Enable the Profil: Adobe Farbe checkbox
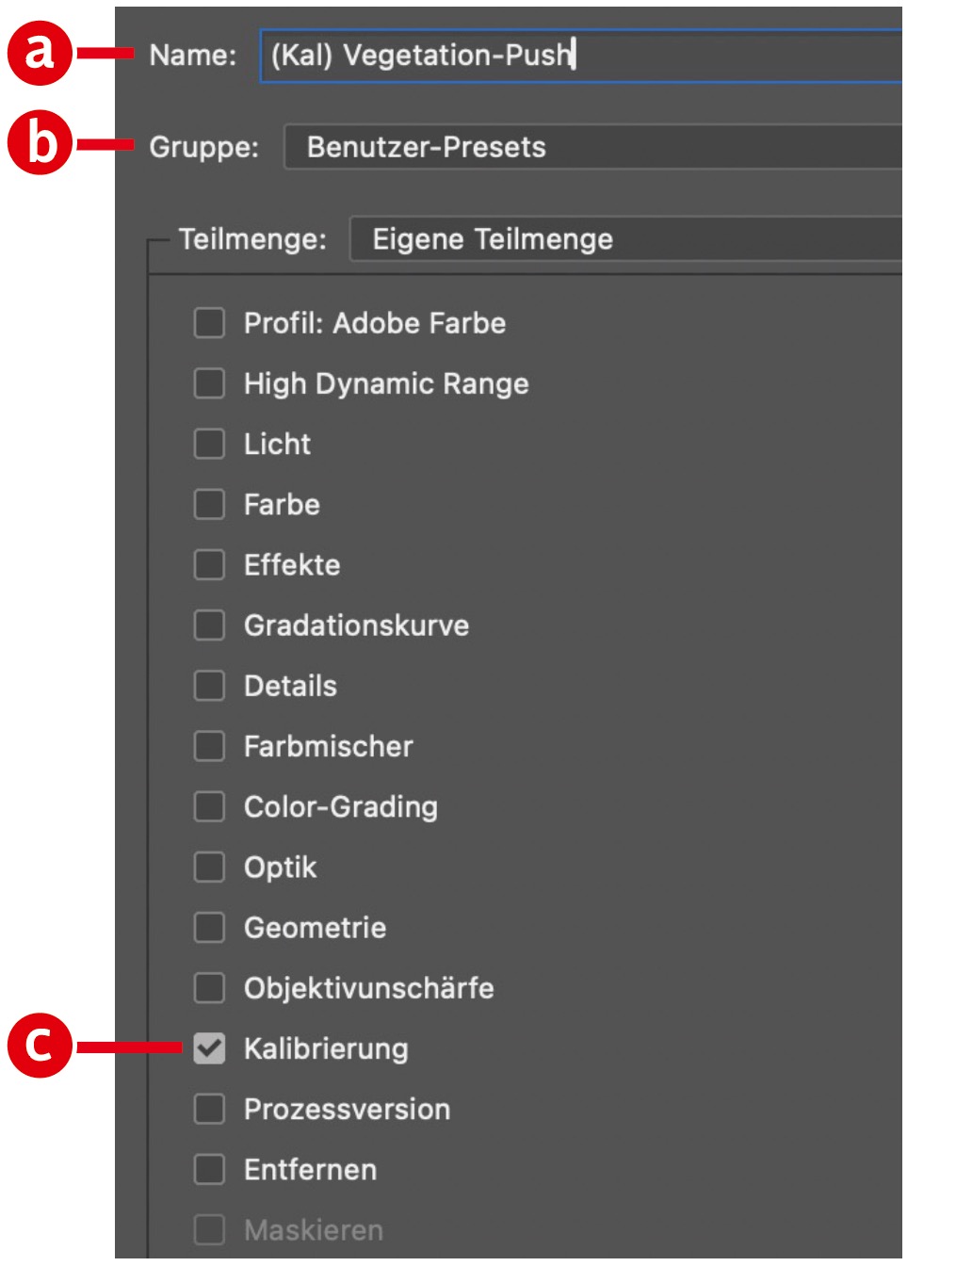Viewport: 956px width, 1266px height. click(209, 323)
